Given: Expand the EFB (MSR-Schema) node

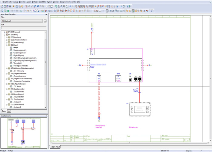Looking at the screenshot, I should point(5,32).
